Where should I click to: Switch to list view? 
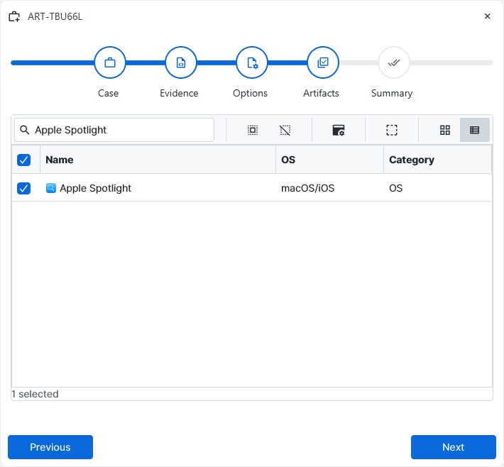[475, 130]
